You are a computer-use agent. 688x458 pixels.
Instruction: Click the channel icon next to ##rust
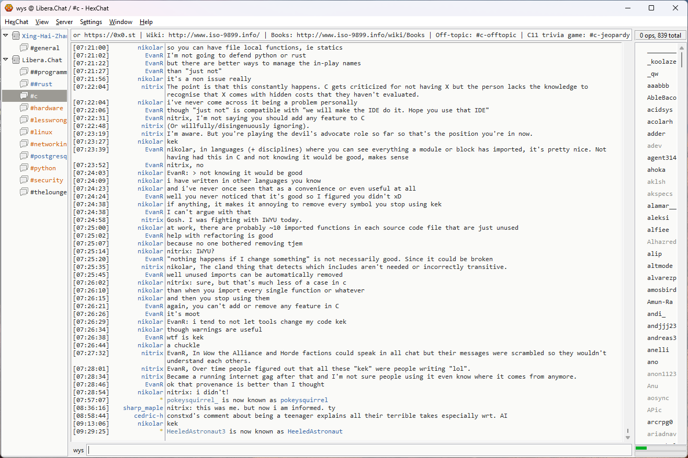pos(24,84)
